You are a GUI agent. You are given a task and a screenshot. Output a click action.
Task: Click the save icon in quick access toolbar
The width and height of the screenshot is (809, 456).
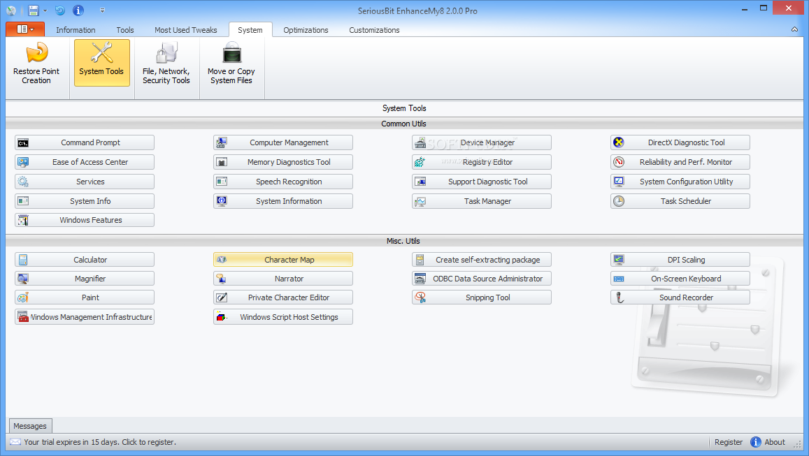[34, 10]
